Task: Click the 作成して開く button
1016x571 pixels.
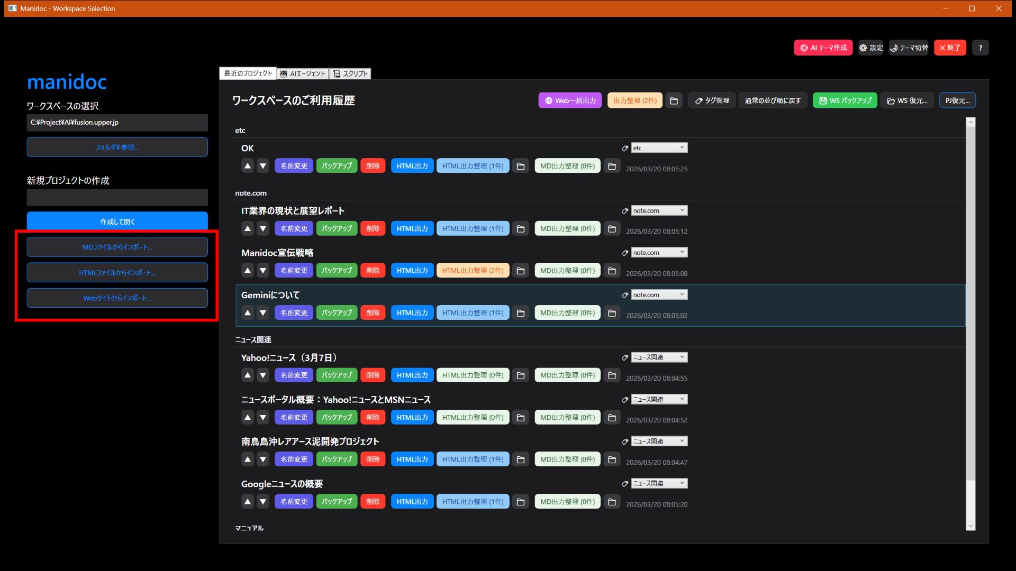Action: click(x=117, y=221)
